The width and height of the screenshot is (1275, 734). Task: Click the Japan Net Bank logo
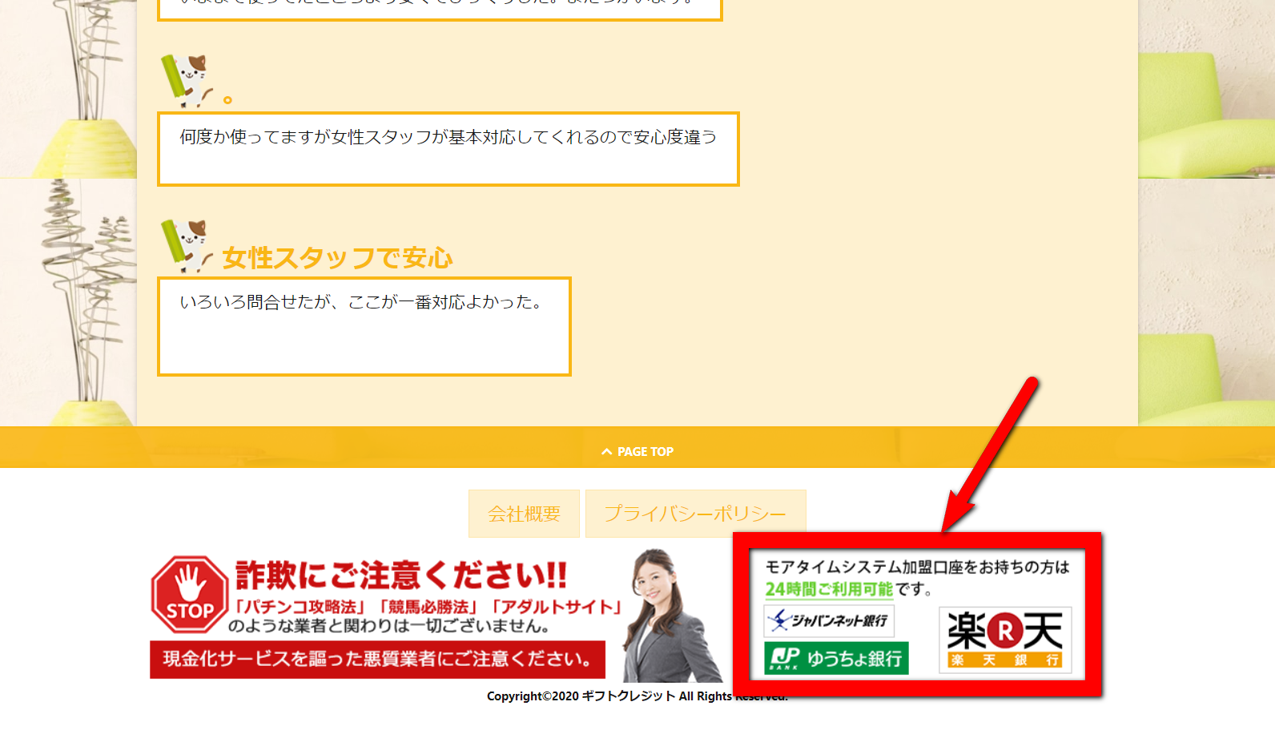click(829, 621)
